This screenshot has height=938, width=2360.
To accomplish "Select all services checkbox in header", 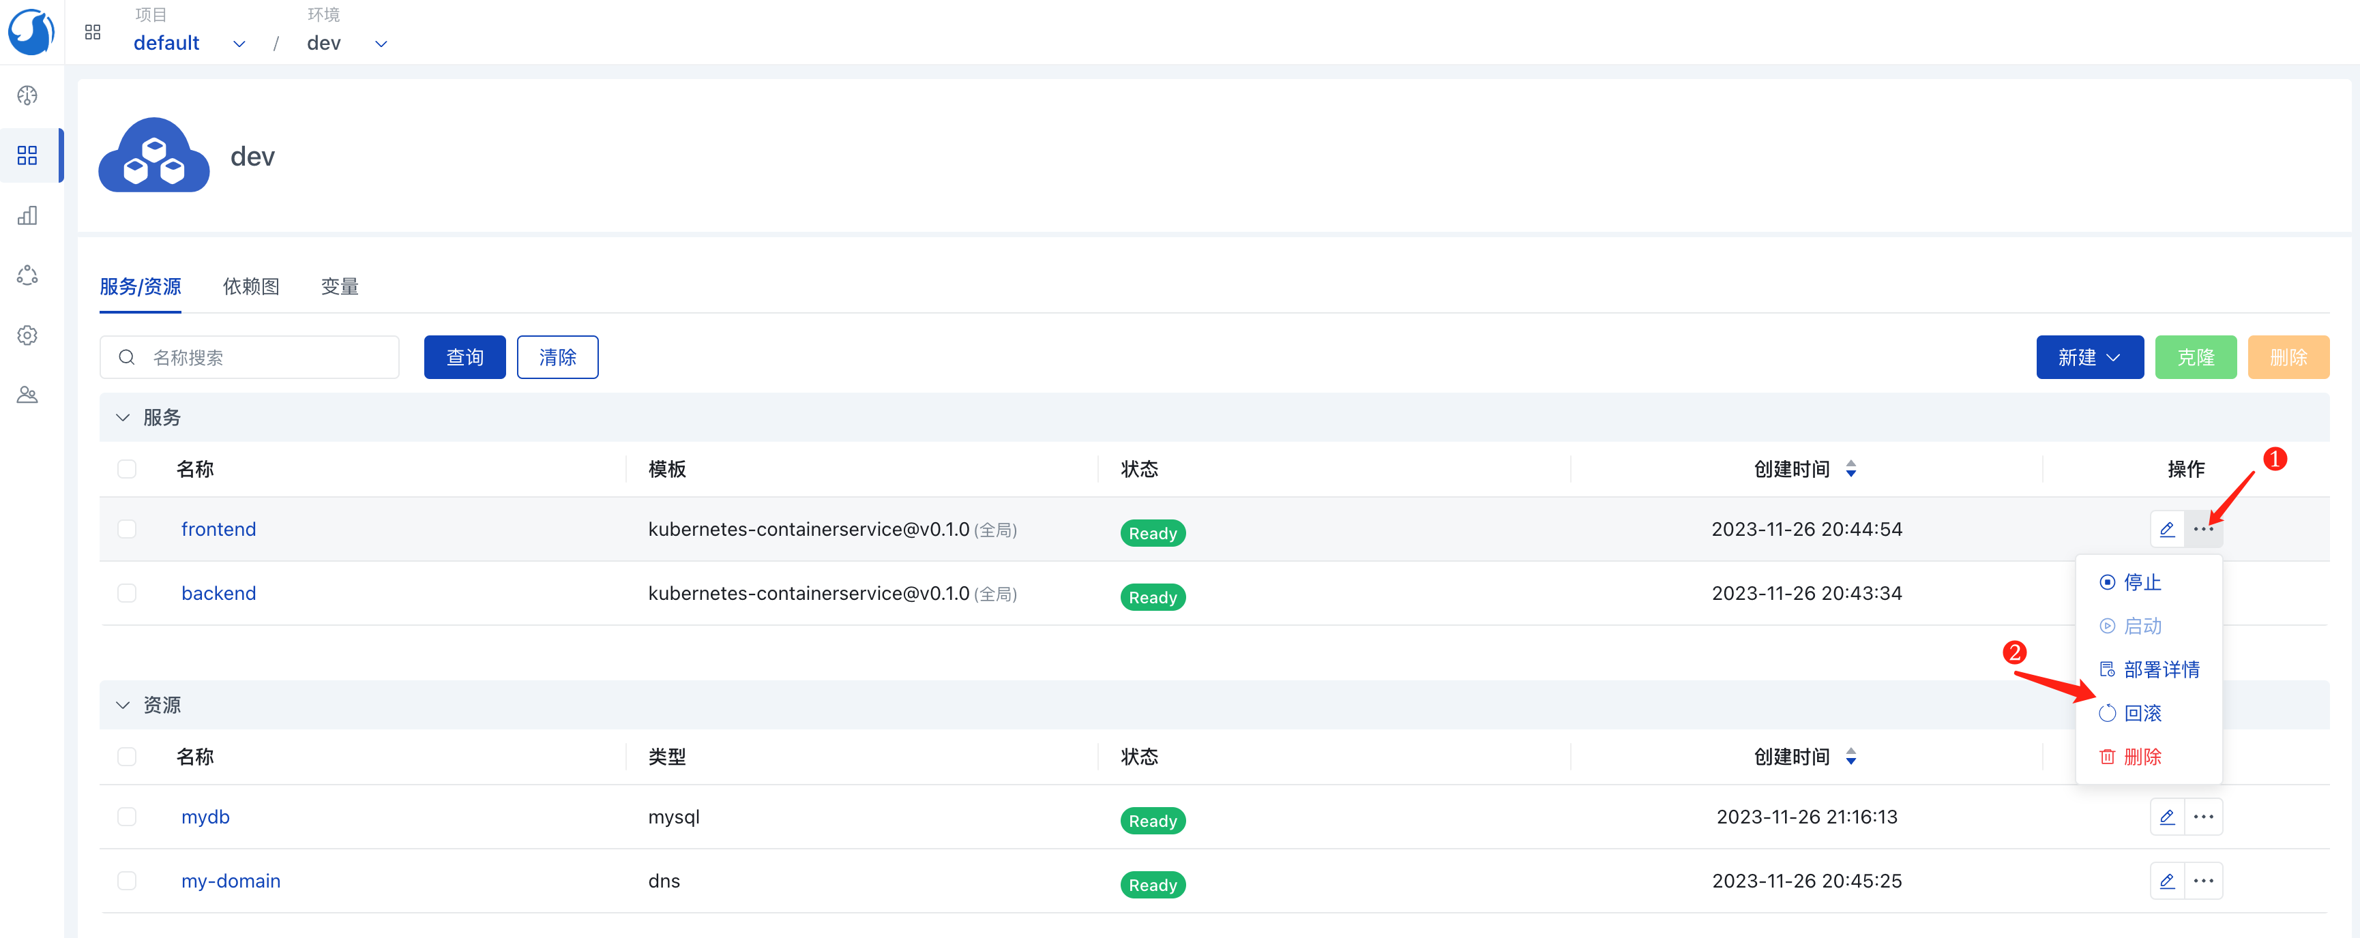I will (126, 469).
